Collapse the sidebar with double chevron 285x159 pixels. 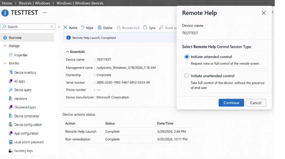59,27
